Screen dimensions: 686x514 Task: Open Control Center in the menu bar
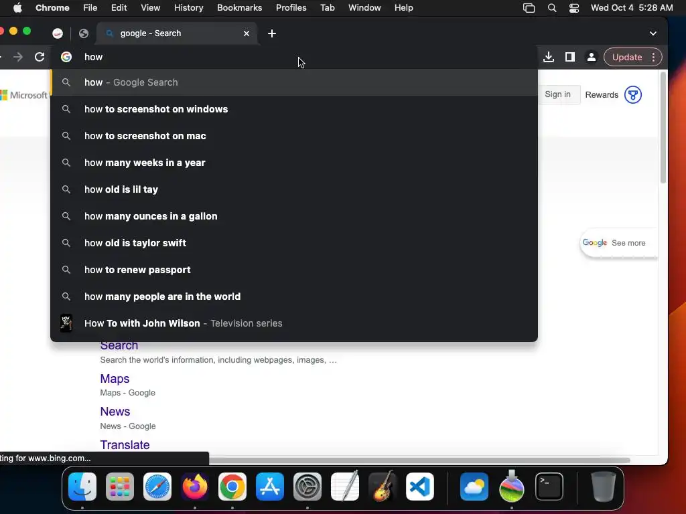click(x=574, y=8)
